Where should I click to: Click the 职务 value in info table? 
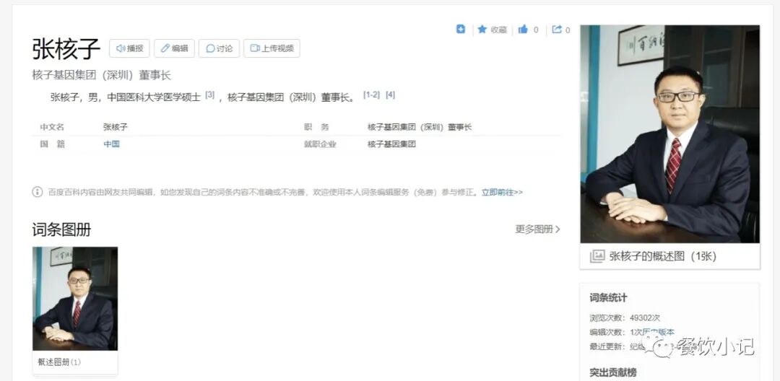click(x=420, y=127)
